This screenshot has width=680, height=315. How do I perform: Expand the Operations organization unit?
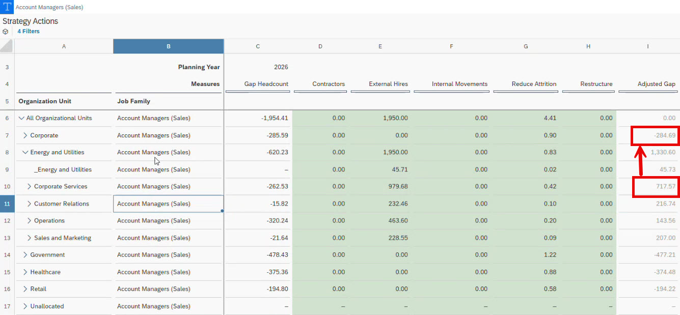pyautogui.click(x=29, y=221)
